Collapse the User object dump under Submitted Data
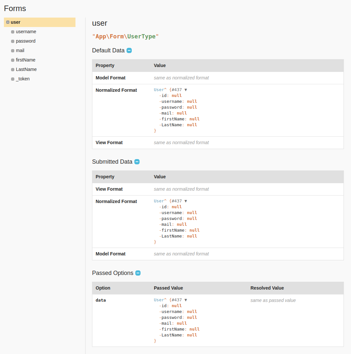 (x=186, y=201)
